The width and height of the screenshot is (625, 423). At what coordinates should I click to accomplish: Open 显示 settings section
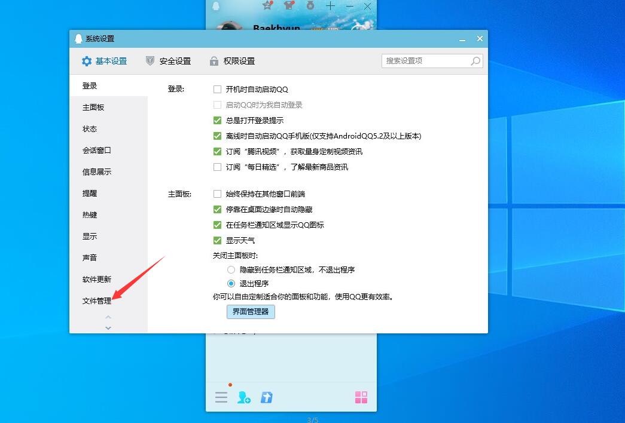click(108, 236)
